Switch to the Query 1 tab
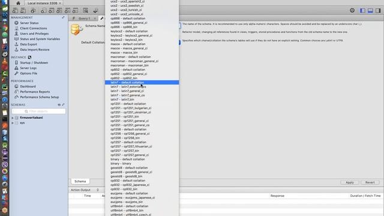 tap(84, 19)
